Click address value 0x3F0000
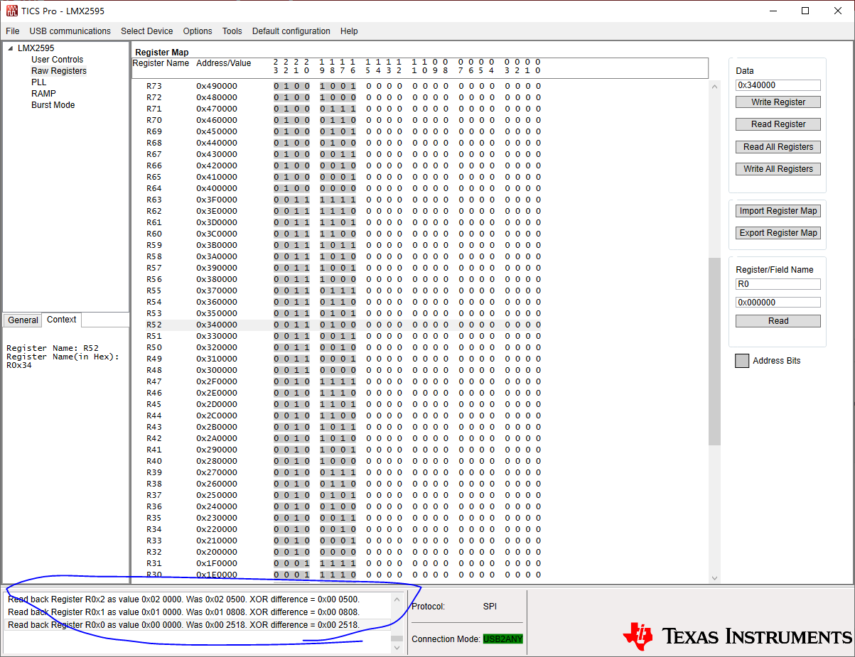Image resolution: width=855 pixels, height=657 pixels. click(x=217, y=200)
